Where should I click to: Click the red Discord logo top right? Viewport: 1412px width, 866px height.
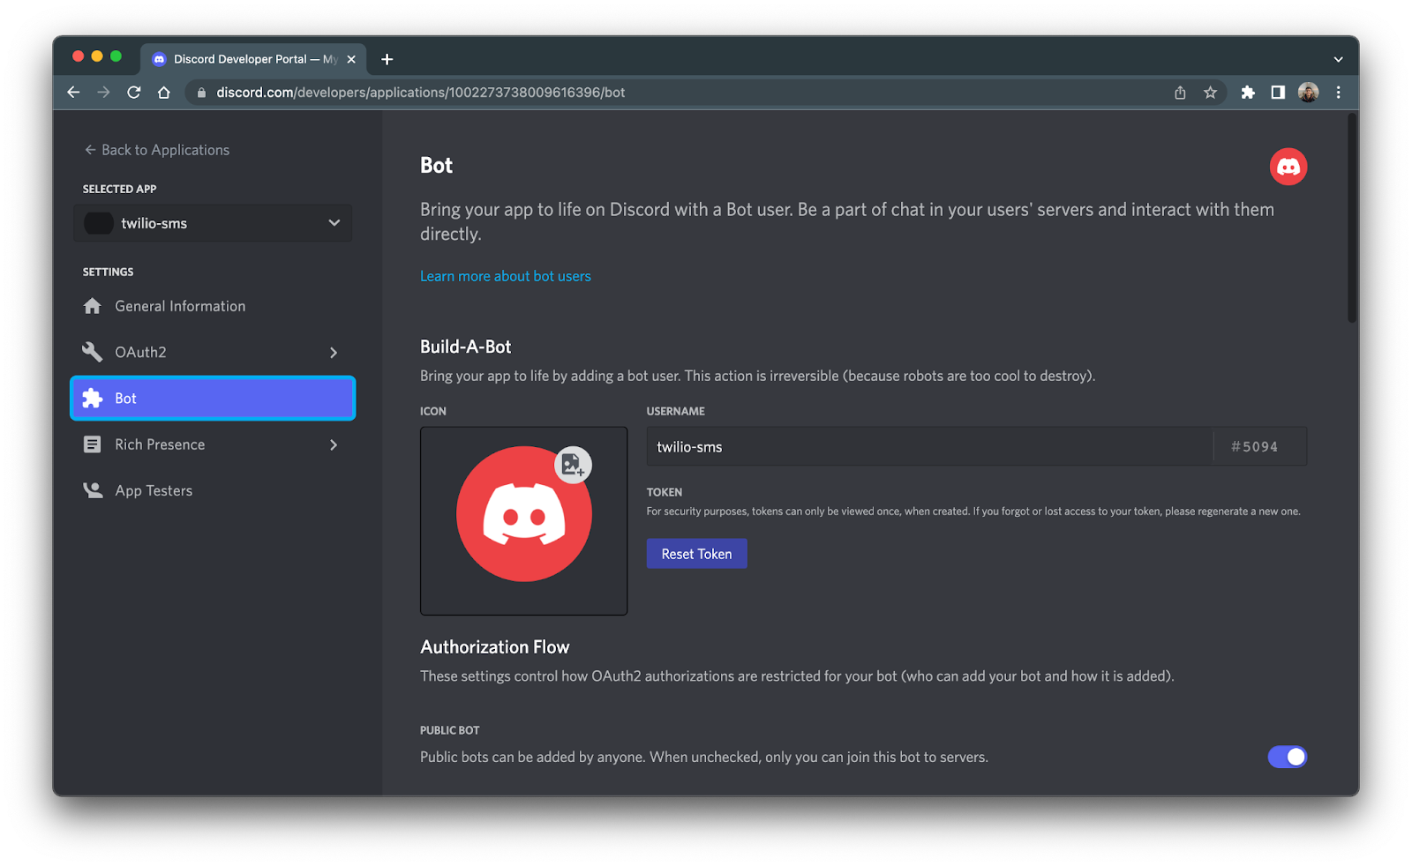coord(1288,167)
